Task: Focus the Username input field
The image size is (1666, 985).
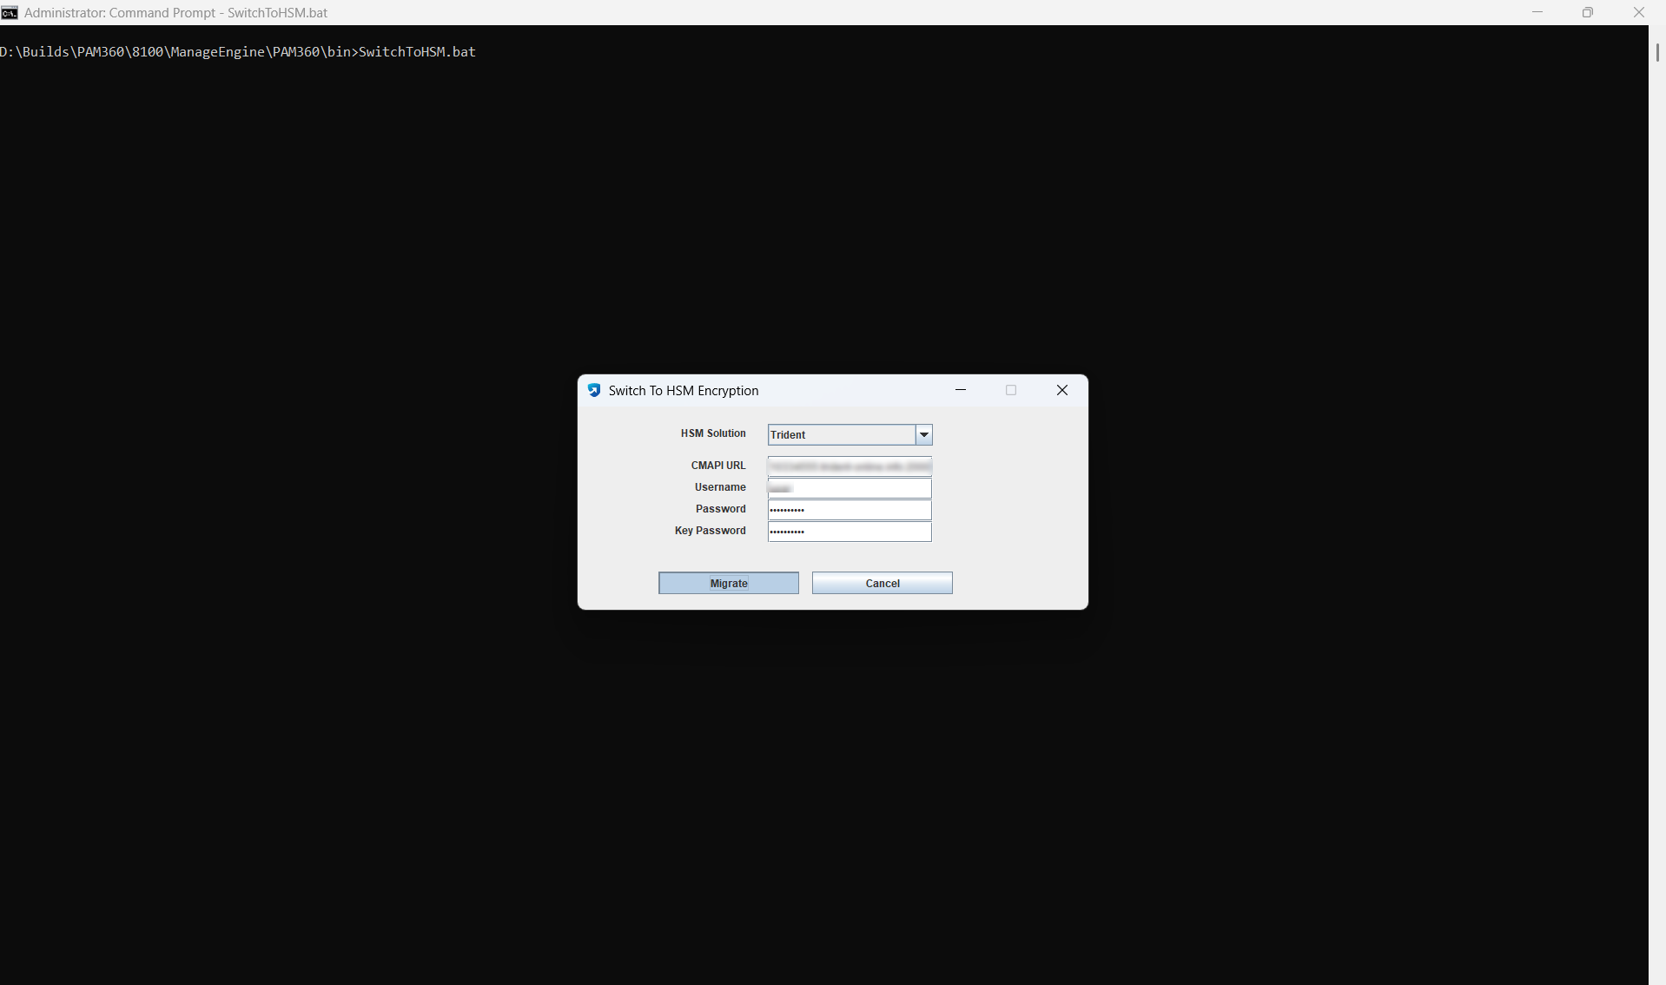Action: click(x=850, y=488)
